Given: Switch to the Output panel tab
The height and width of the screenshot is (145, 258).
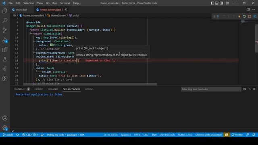Looking at the screenshot, I should pyautogui.click(x=39, y=89).
